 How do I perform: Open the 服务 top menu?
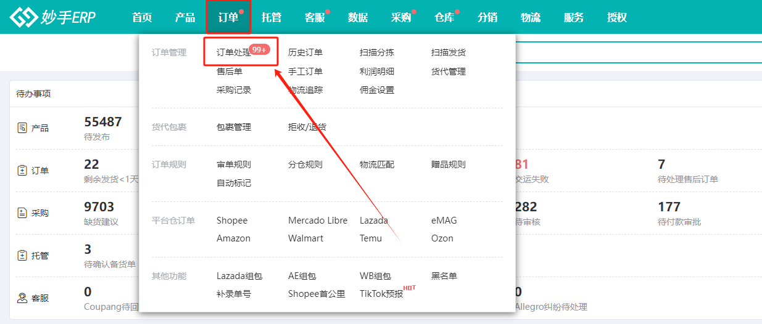(x=574, y=17)
